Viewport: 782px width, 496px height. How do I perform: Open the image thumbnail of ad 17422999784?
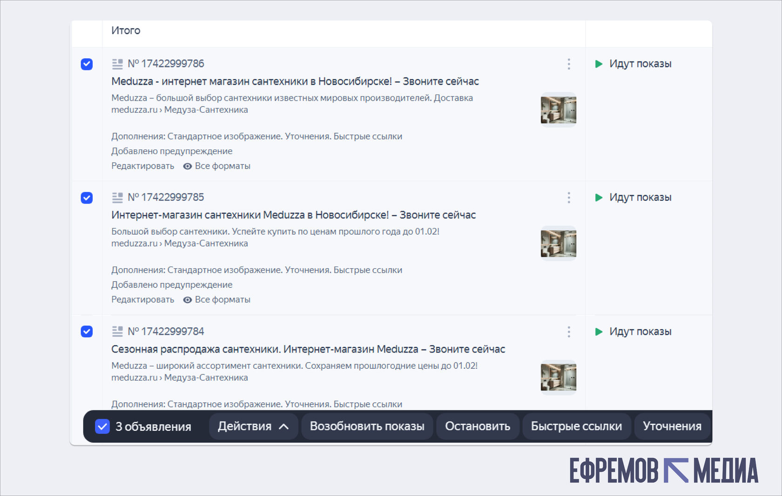559,377
